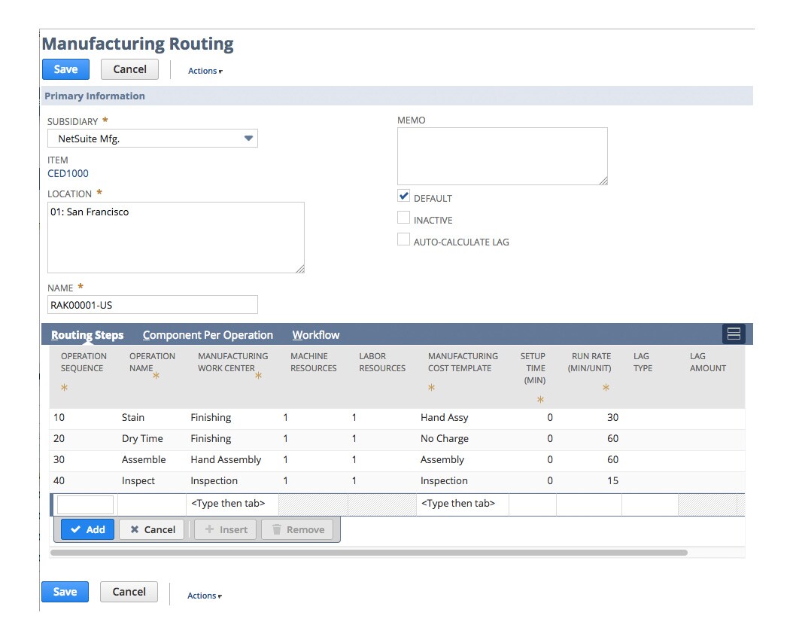Uncheck the Default checkbox
This screenshot has width=793, height=640.
click(x=403, y=196)
